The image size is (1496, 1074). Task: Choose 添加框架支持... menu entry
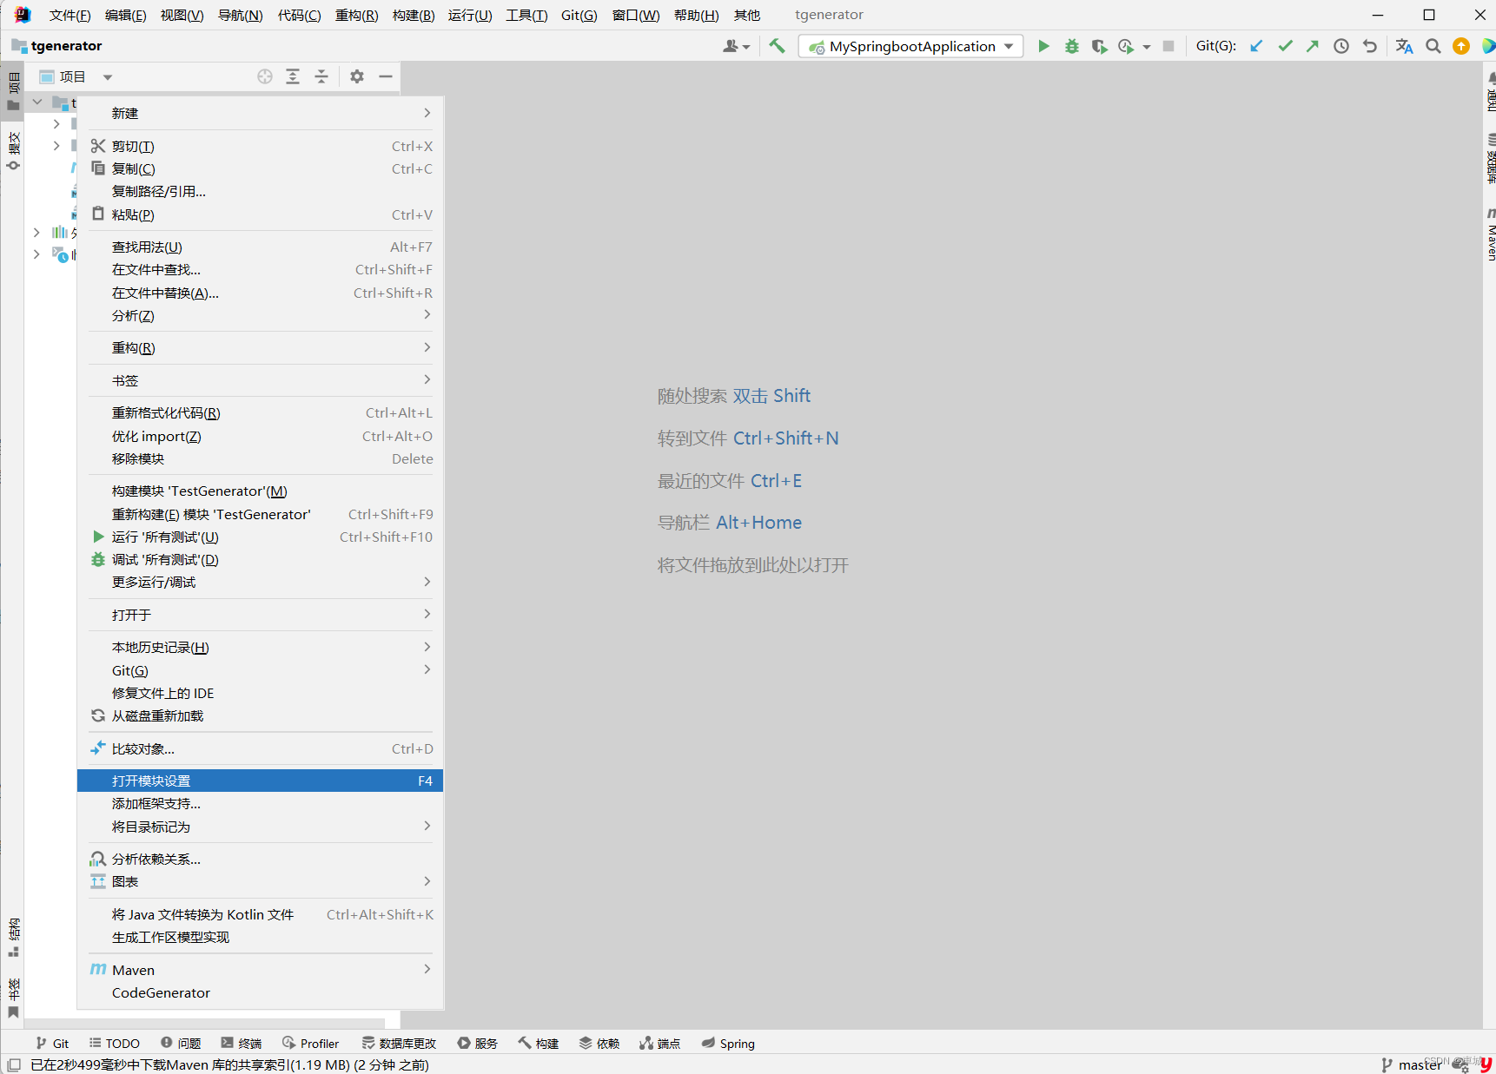(261, 803)
